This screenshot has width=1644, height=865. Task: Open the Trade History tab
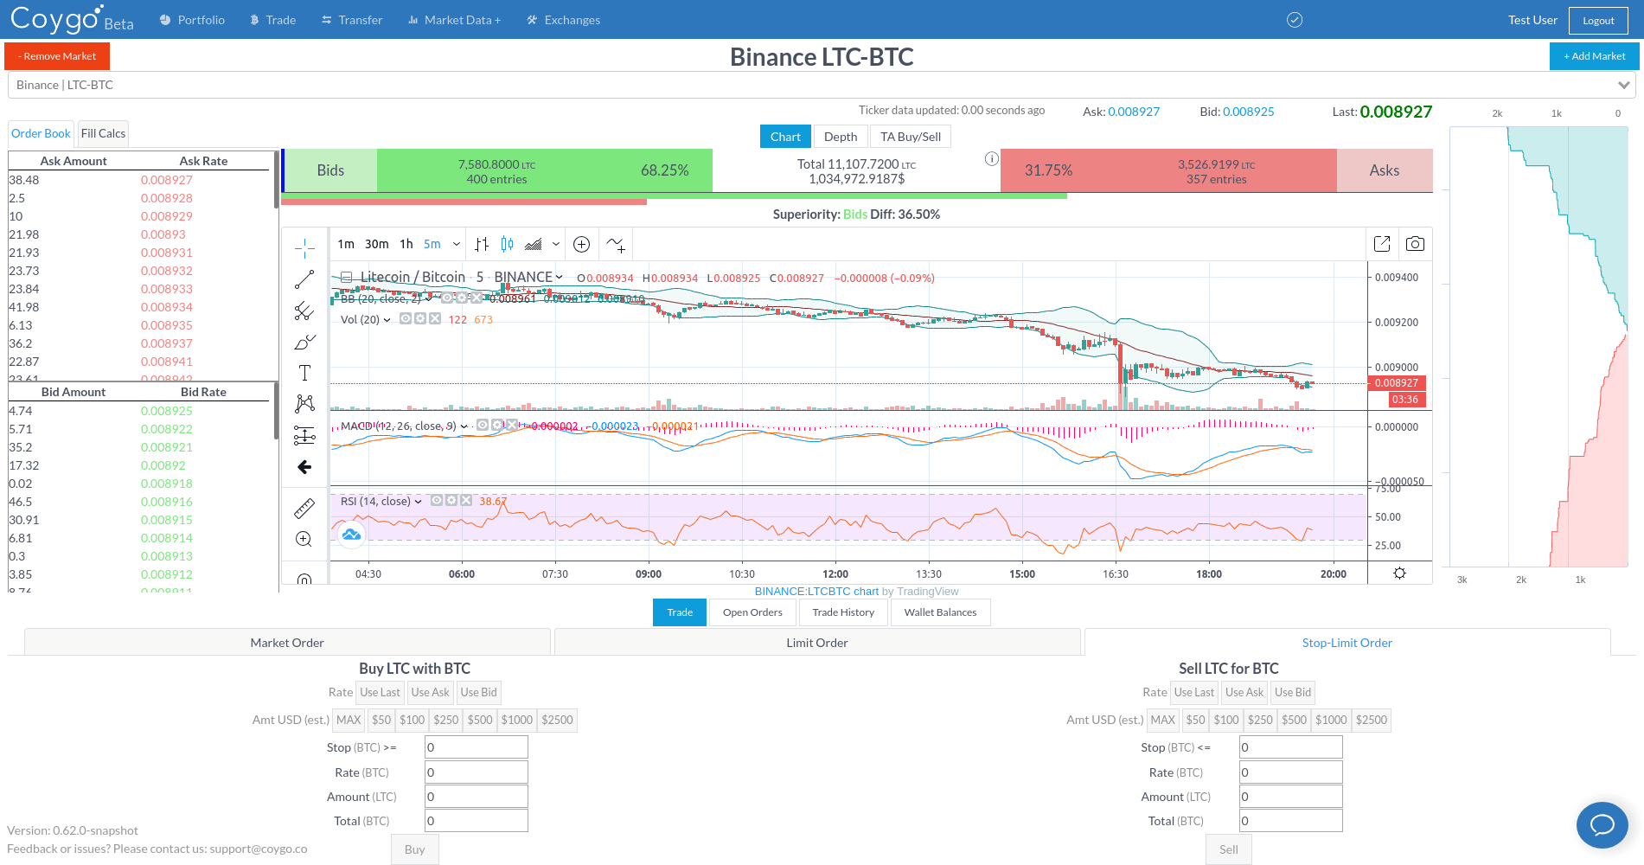(843, 612)
